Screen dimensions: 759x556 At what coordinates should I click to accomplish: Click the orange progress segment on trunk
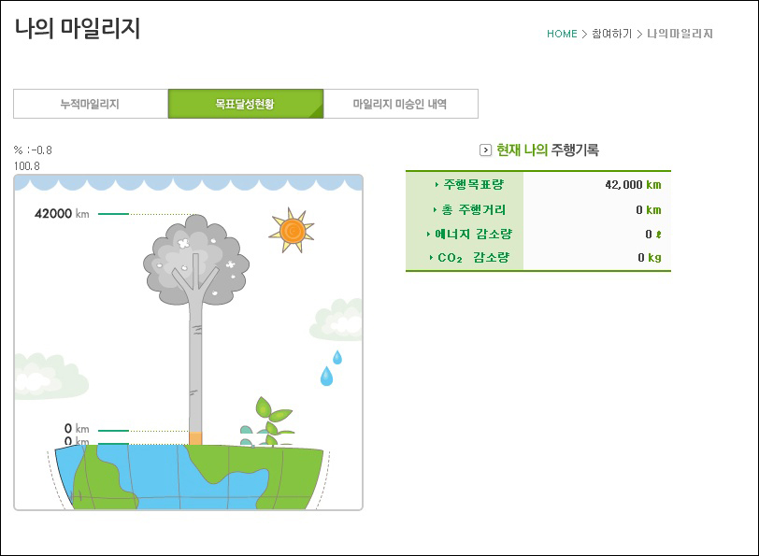tap(195, 437)
